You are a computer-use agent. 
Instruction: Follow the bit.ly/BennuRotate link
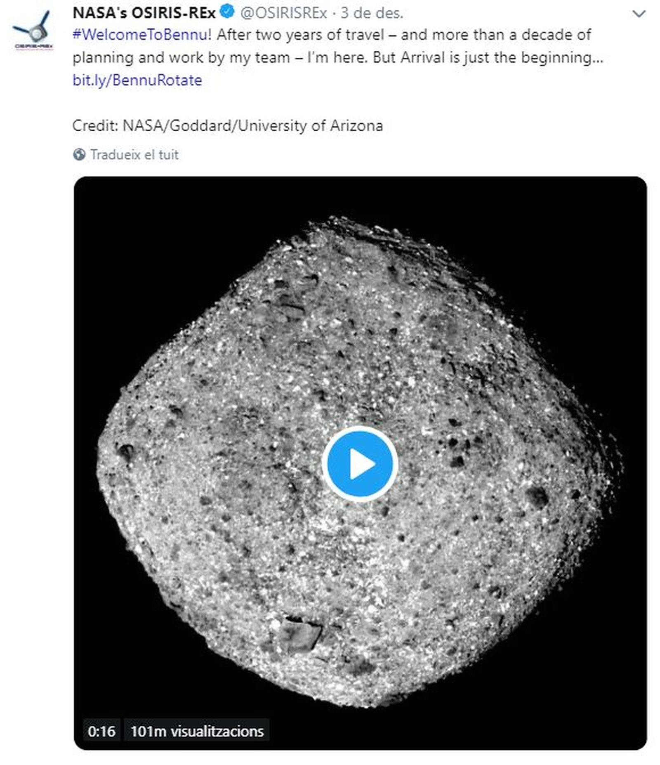click(137, 80)
